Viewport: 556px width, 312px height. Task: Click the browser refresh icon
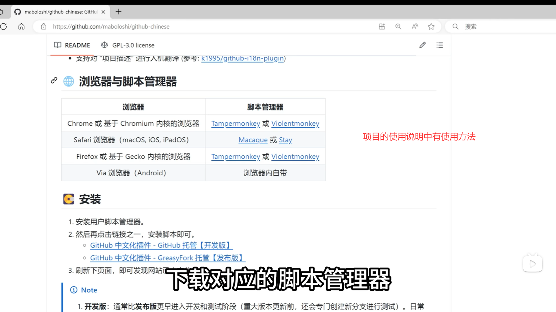click(x=4, y=27)
